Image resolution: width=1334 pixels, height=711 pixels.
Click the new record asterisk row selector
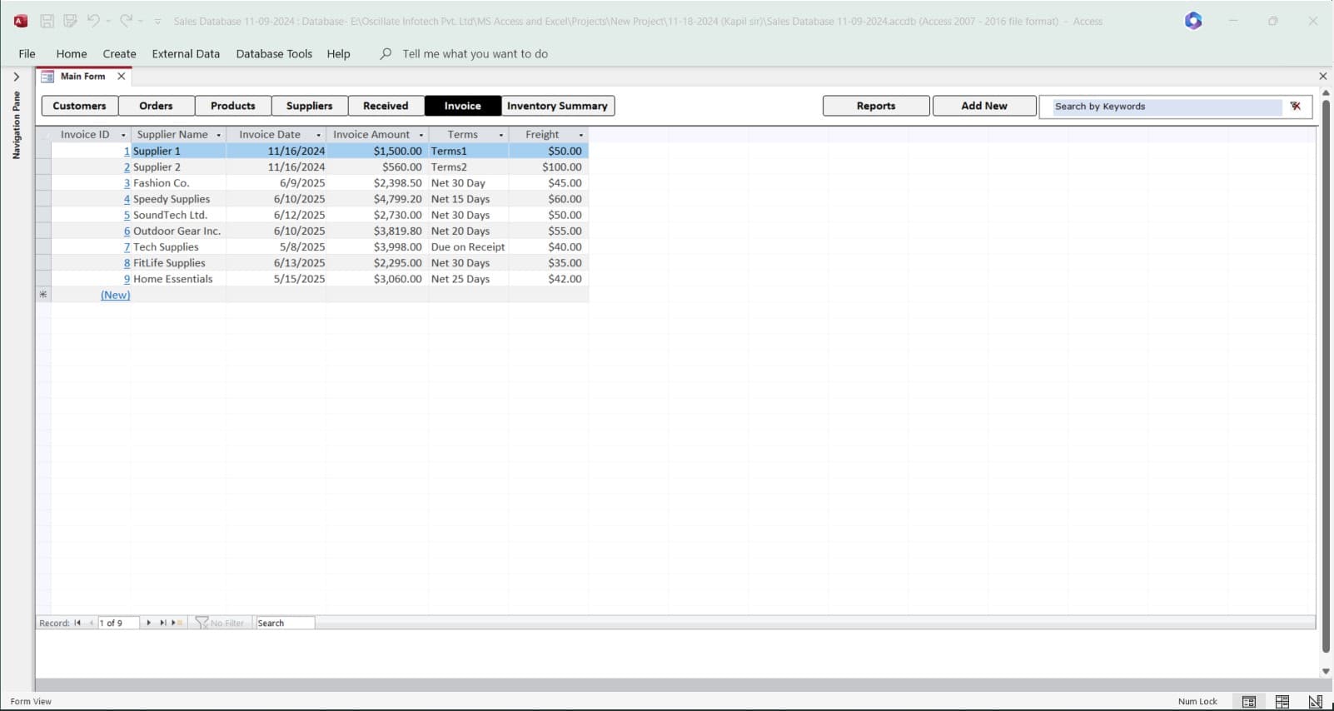(43, 295)
